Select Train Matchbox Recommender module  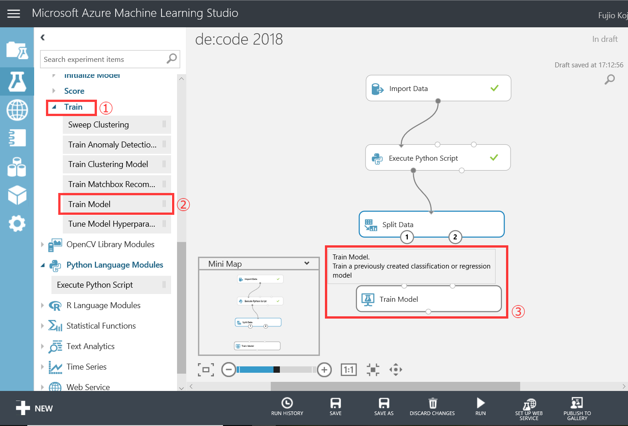tap(117, 184)
